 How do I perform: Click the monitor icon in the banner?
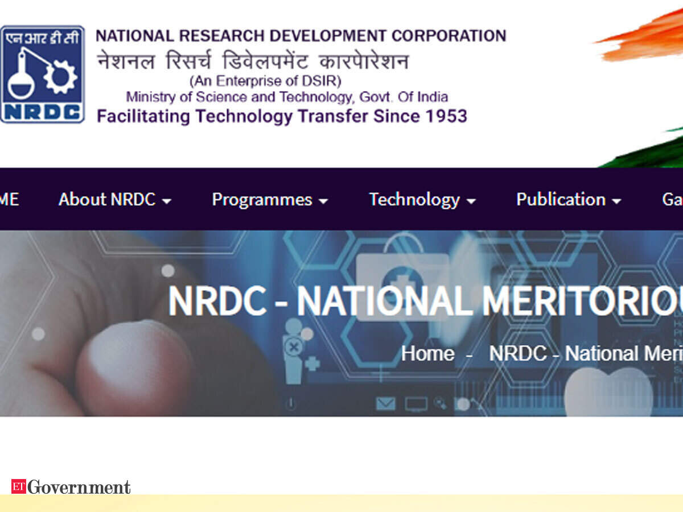[x=416, y=404]
